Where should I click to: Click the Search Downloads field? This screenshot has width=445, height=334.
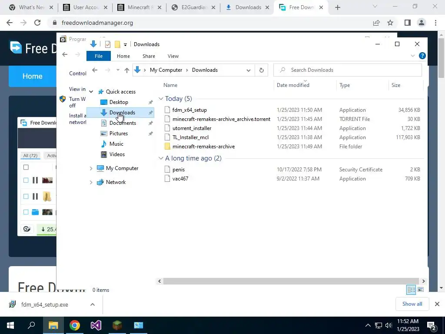pyautogui.click(x=347, y=70)
